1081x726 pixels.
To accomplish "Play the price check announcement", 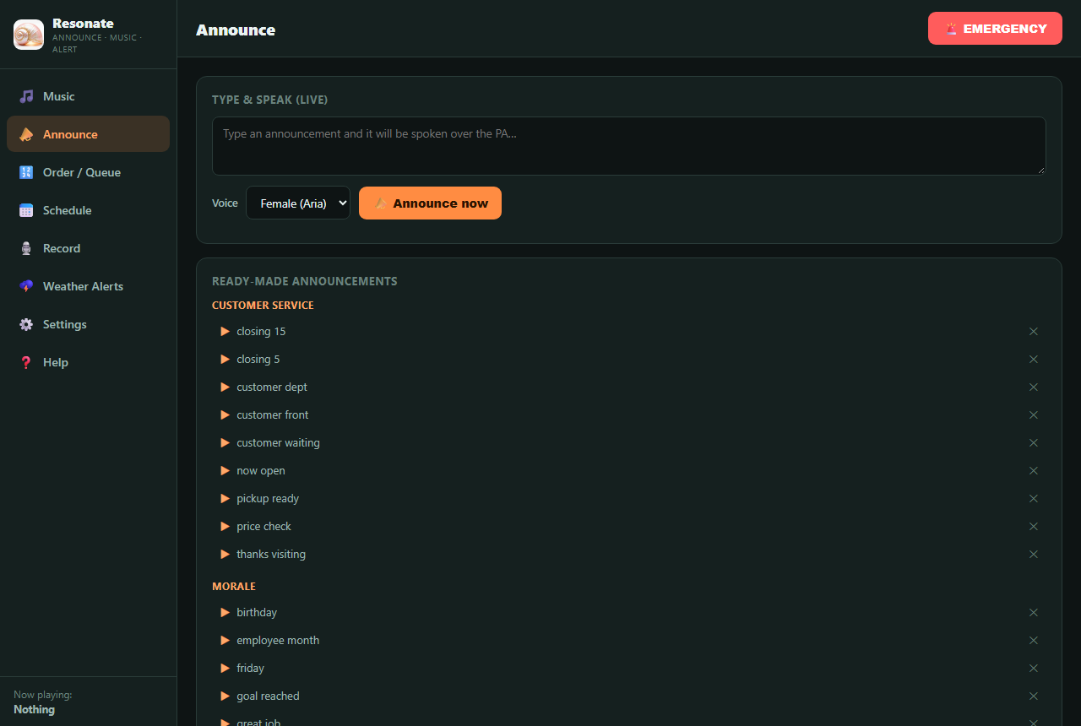I will tap(225, 526).
